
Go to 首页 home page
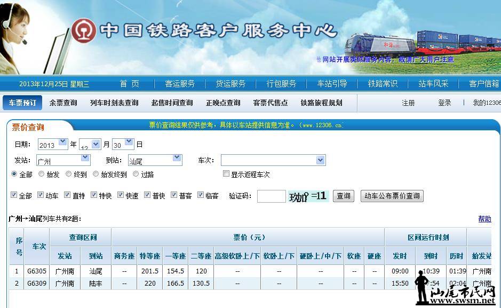pyautogui.click(x=130, y=84)
